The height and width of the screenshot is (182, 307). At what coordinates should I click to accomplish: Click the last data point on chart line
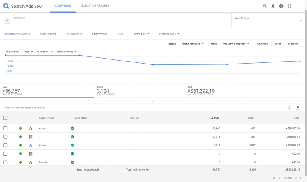[x=300, y=61]
